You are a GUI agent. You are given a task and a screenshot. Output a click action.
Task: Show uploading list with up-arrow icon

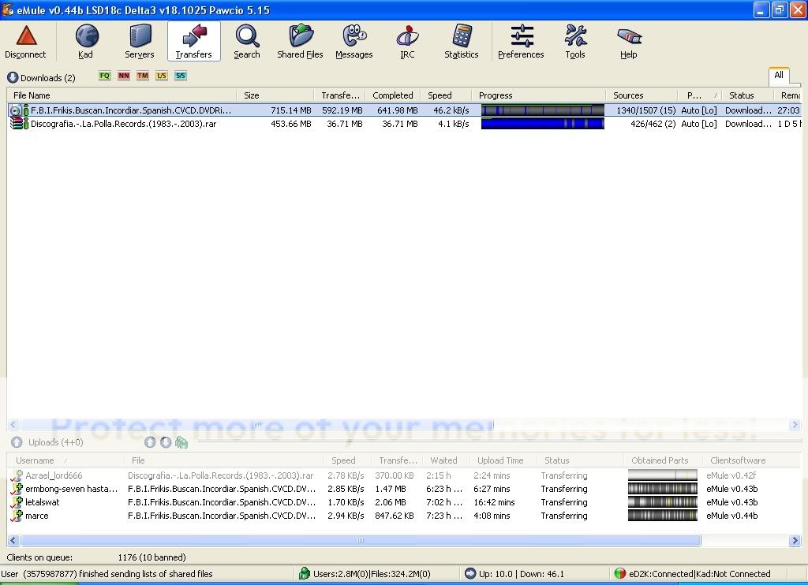click(150, 442)
